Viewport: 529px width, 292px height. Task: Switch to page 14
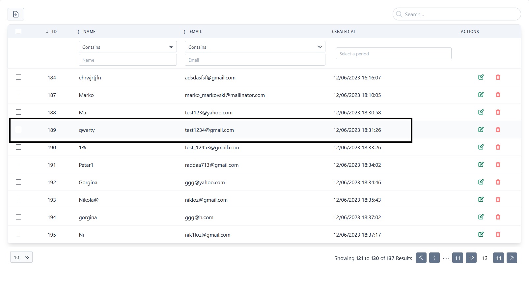[x=498, y=258]
